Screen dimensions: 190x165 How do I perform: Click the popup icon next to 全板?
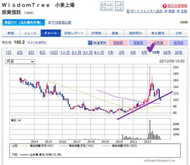click(178, 11)
